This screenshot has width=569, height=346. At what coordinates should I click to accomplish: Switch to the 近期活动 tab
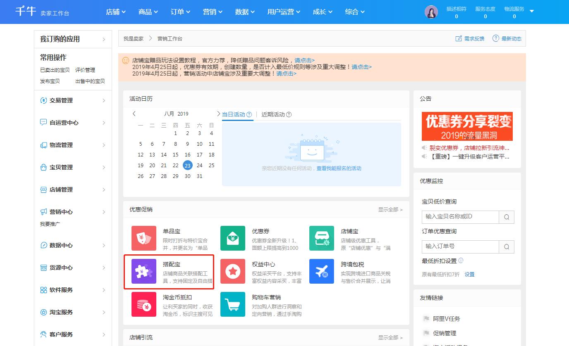tap(274, 114)
